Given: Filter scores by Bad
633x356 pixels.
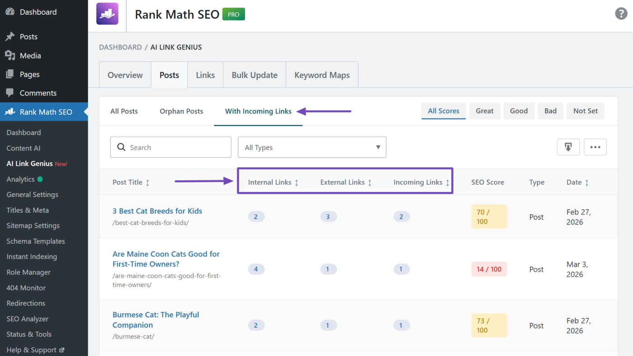Looking at the screenshot, I should 550,111.
